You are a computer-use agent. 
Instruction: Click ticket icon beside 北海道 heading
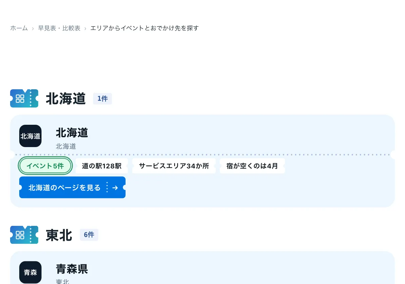24,98
